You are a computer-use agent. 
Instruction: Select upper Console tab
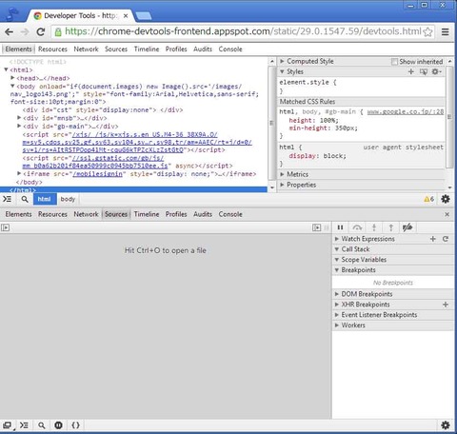[x=230, y=49]
